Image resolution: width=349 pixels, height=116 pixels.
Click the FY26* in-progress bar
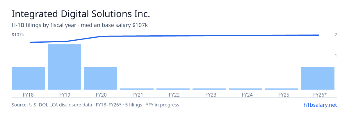click(318, 78)
